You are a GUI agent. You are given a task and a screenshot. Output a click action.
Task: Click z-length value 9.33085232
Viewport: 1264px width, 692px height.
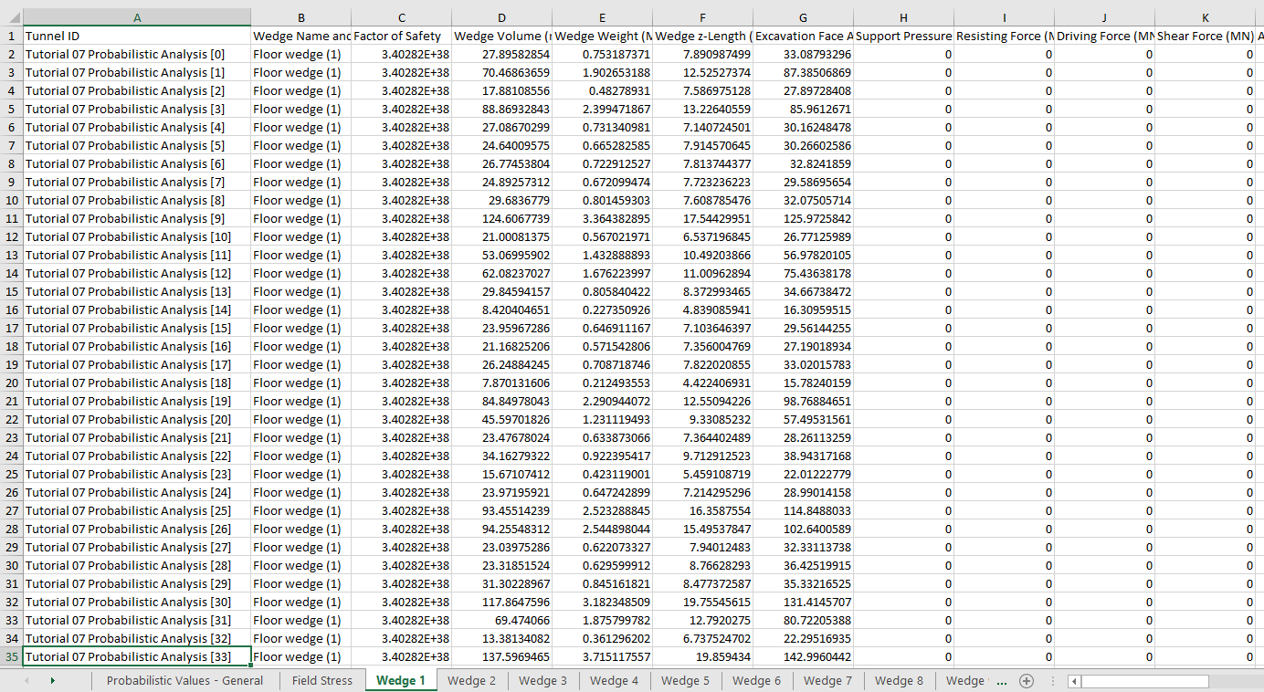pos(703,419)
